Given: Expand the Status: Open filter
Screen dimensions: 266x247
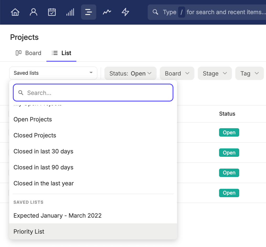Looking at the screenshot, I should [130, 73].
